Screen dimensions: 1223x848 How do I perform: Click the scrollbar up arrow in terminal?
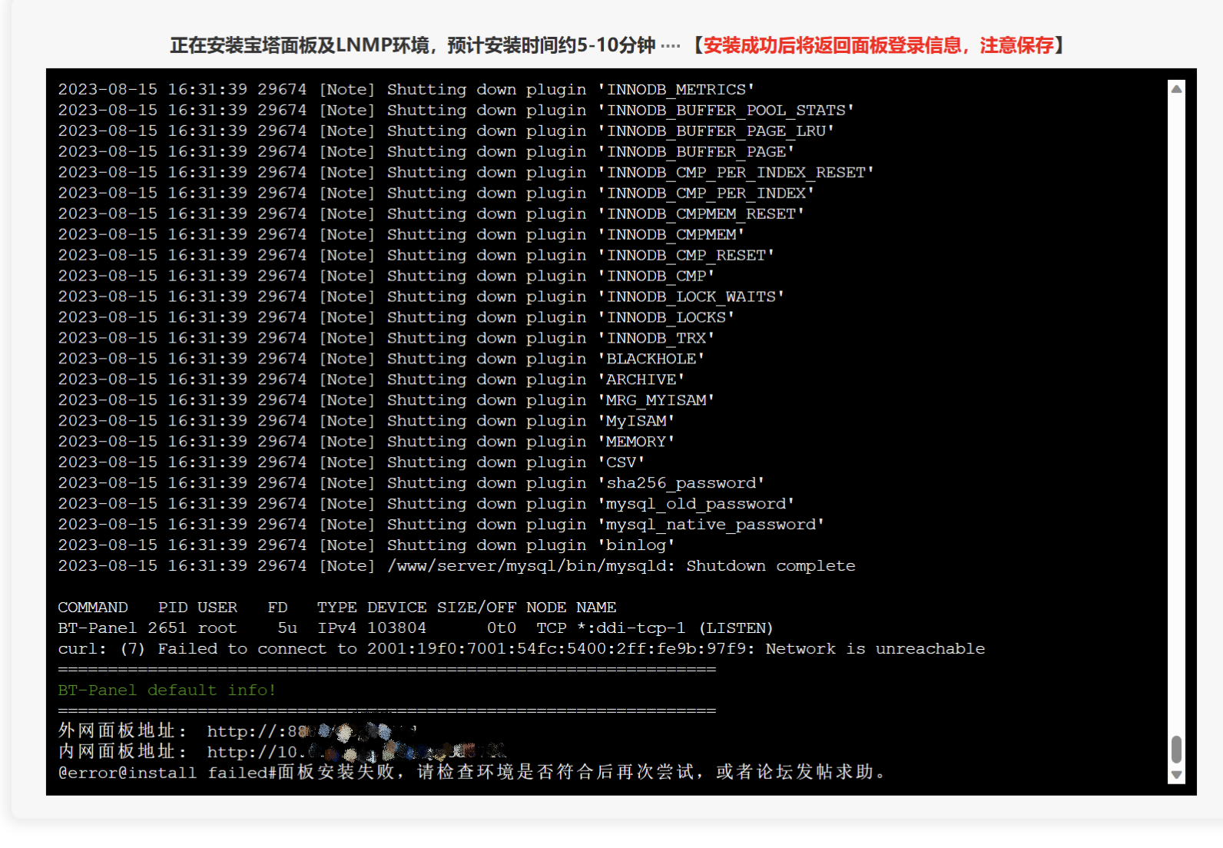(1176, 89)
